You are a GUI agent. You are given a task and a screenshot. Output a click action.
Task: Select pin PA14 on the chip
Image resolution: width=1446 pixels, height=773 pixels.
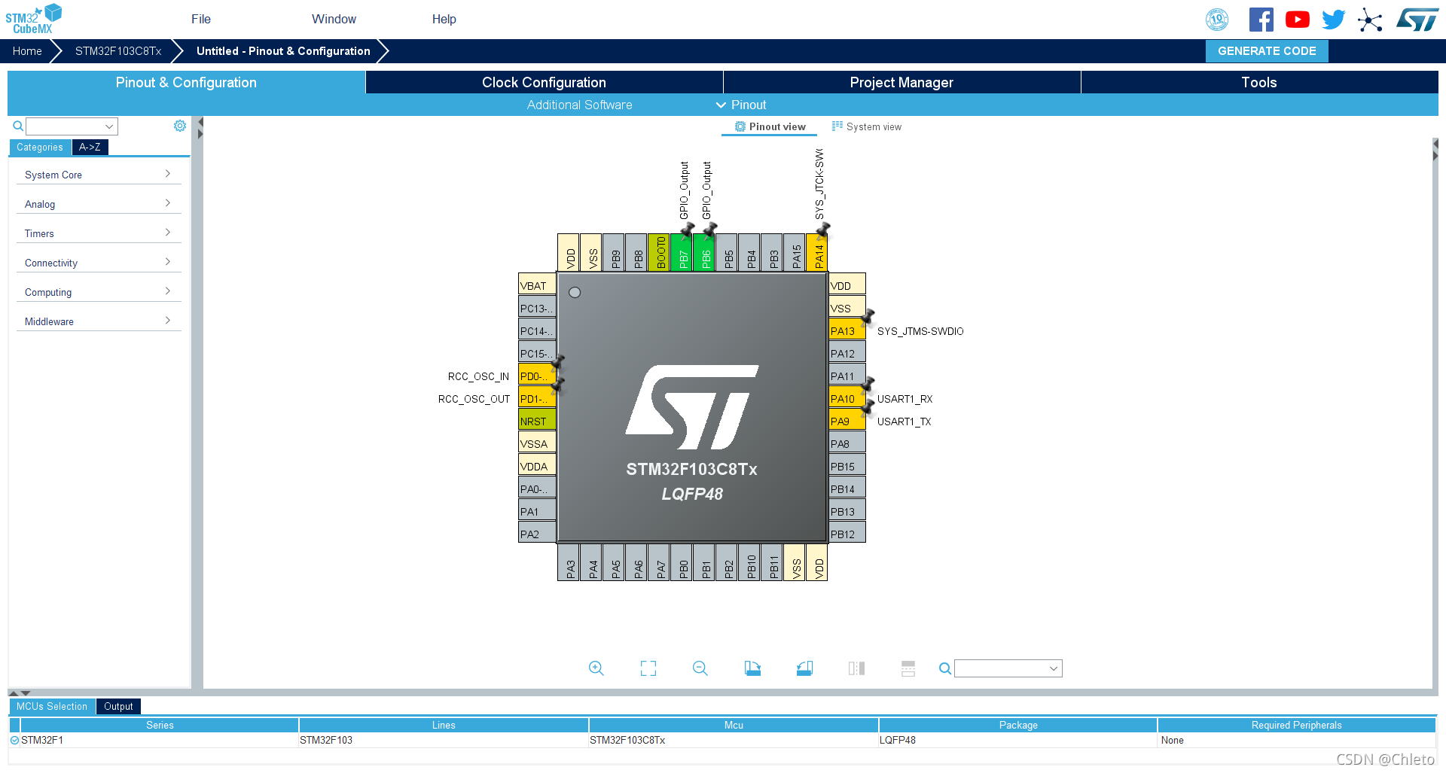pos(817,253)
